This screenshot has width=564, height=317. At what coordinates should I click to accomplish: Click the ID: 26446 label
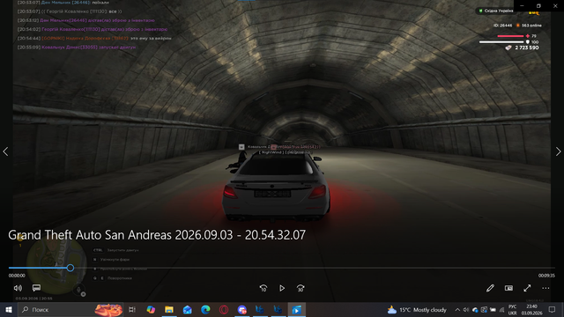(502, 26)
